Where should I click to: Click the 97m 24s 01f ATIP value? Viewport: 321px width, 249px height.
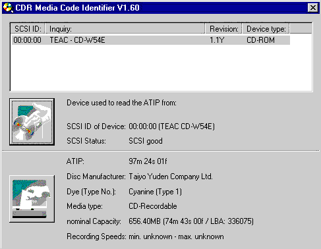click(x=148, y=161)
